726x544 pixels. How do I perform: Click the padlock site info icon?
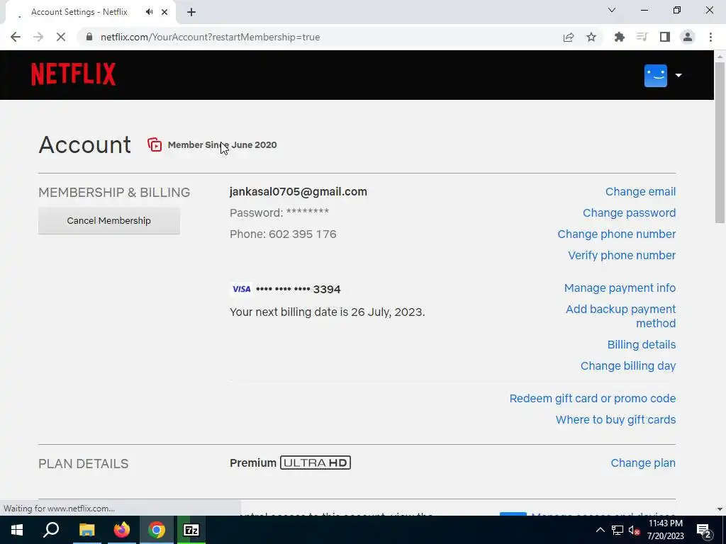pos(89,37)
